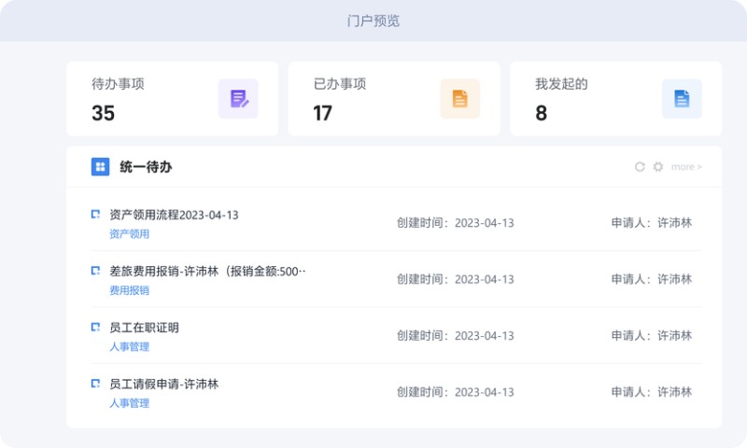Screen dimensions: 747x448
Task: Click the 我发起的 card title
Action: (561, 84)
